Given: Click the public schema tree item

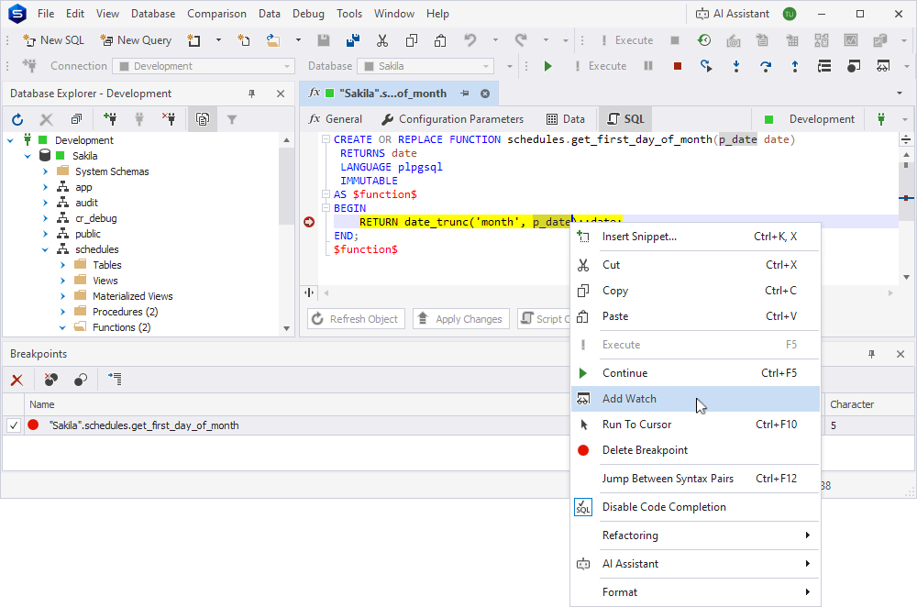Looking at the screenshot, I should (x=88, y=234).
